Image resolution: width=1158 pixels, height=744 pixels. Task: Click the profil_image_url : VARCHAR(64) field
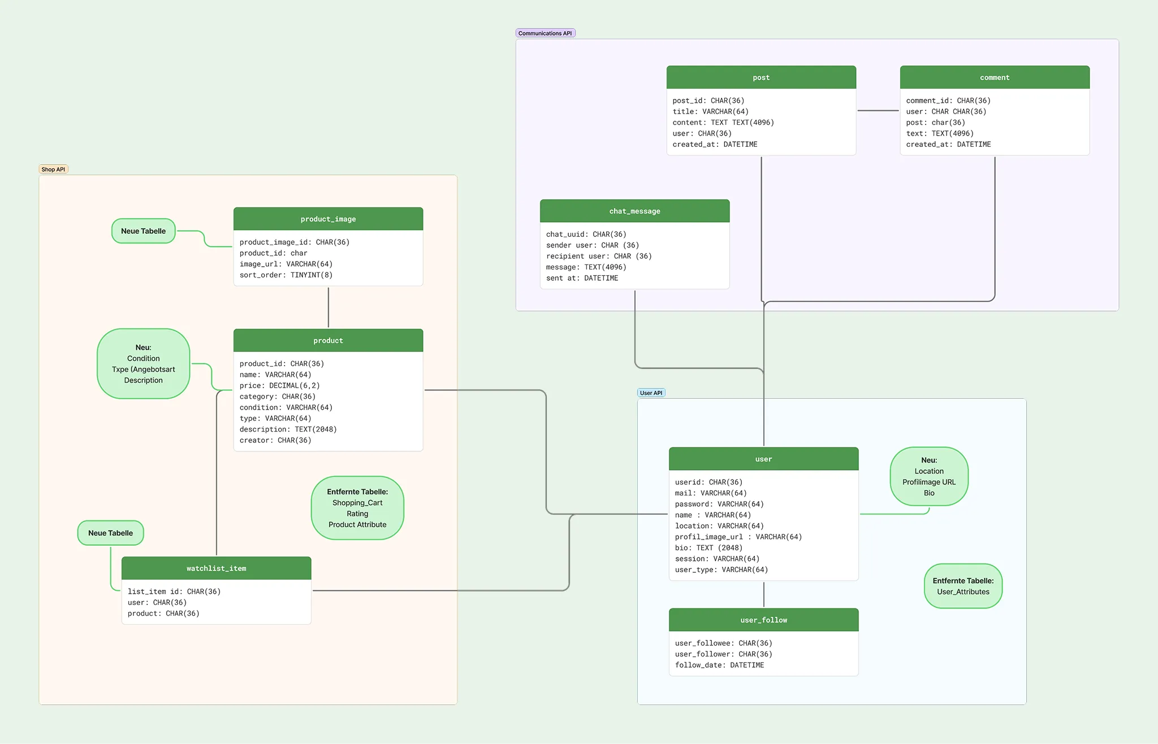[738, 537]
